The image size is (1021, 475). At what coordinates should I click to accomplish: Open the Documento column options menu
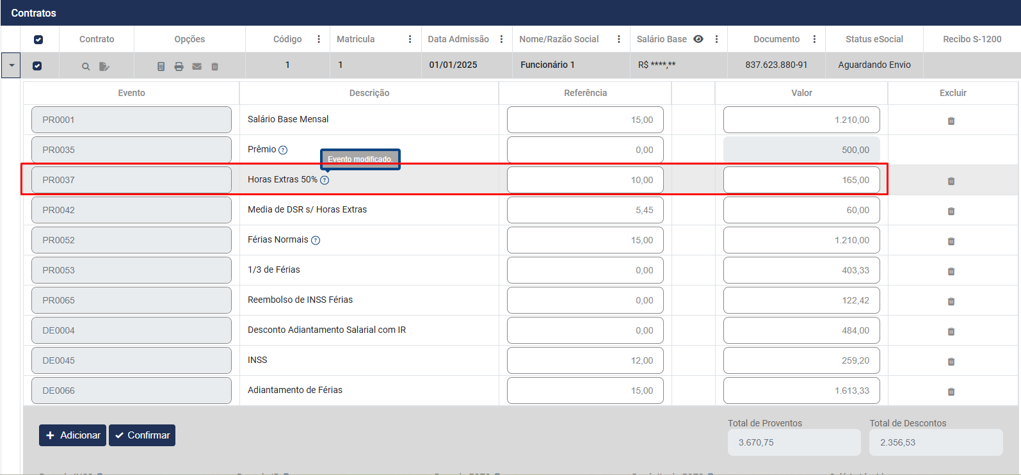[814, 39]
